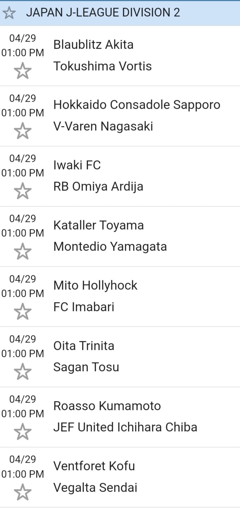Open Sagan Tosu team entry
This screenshot has width=240, height=513.
coord(86,367)
